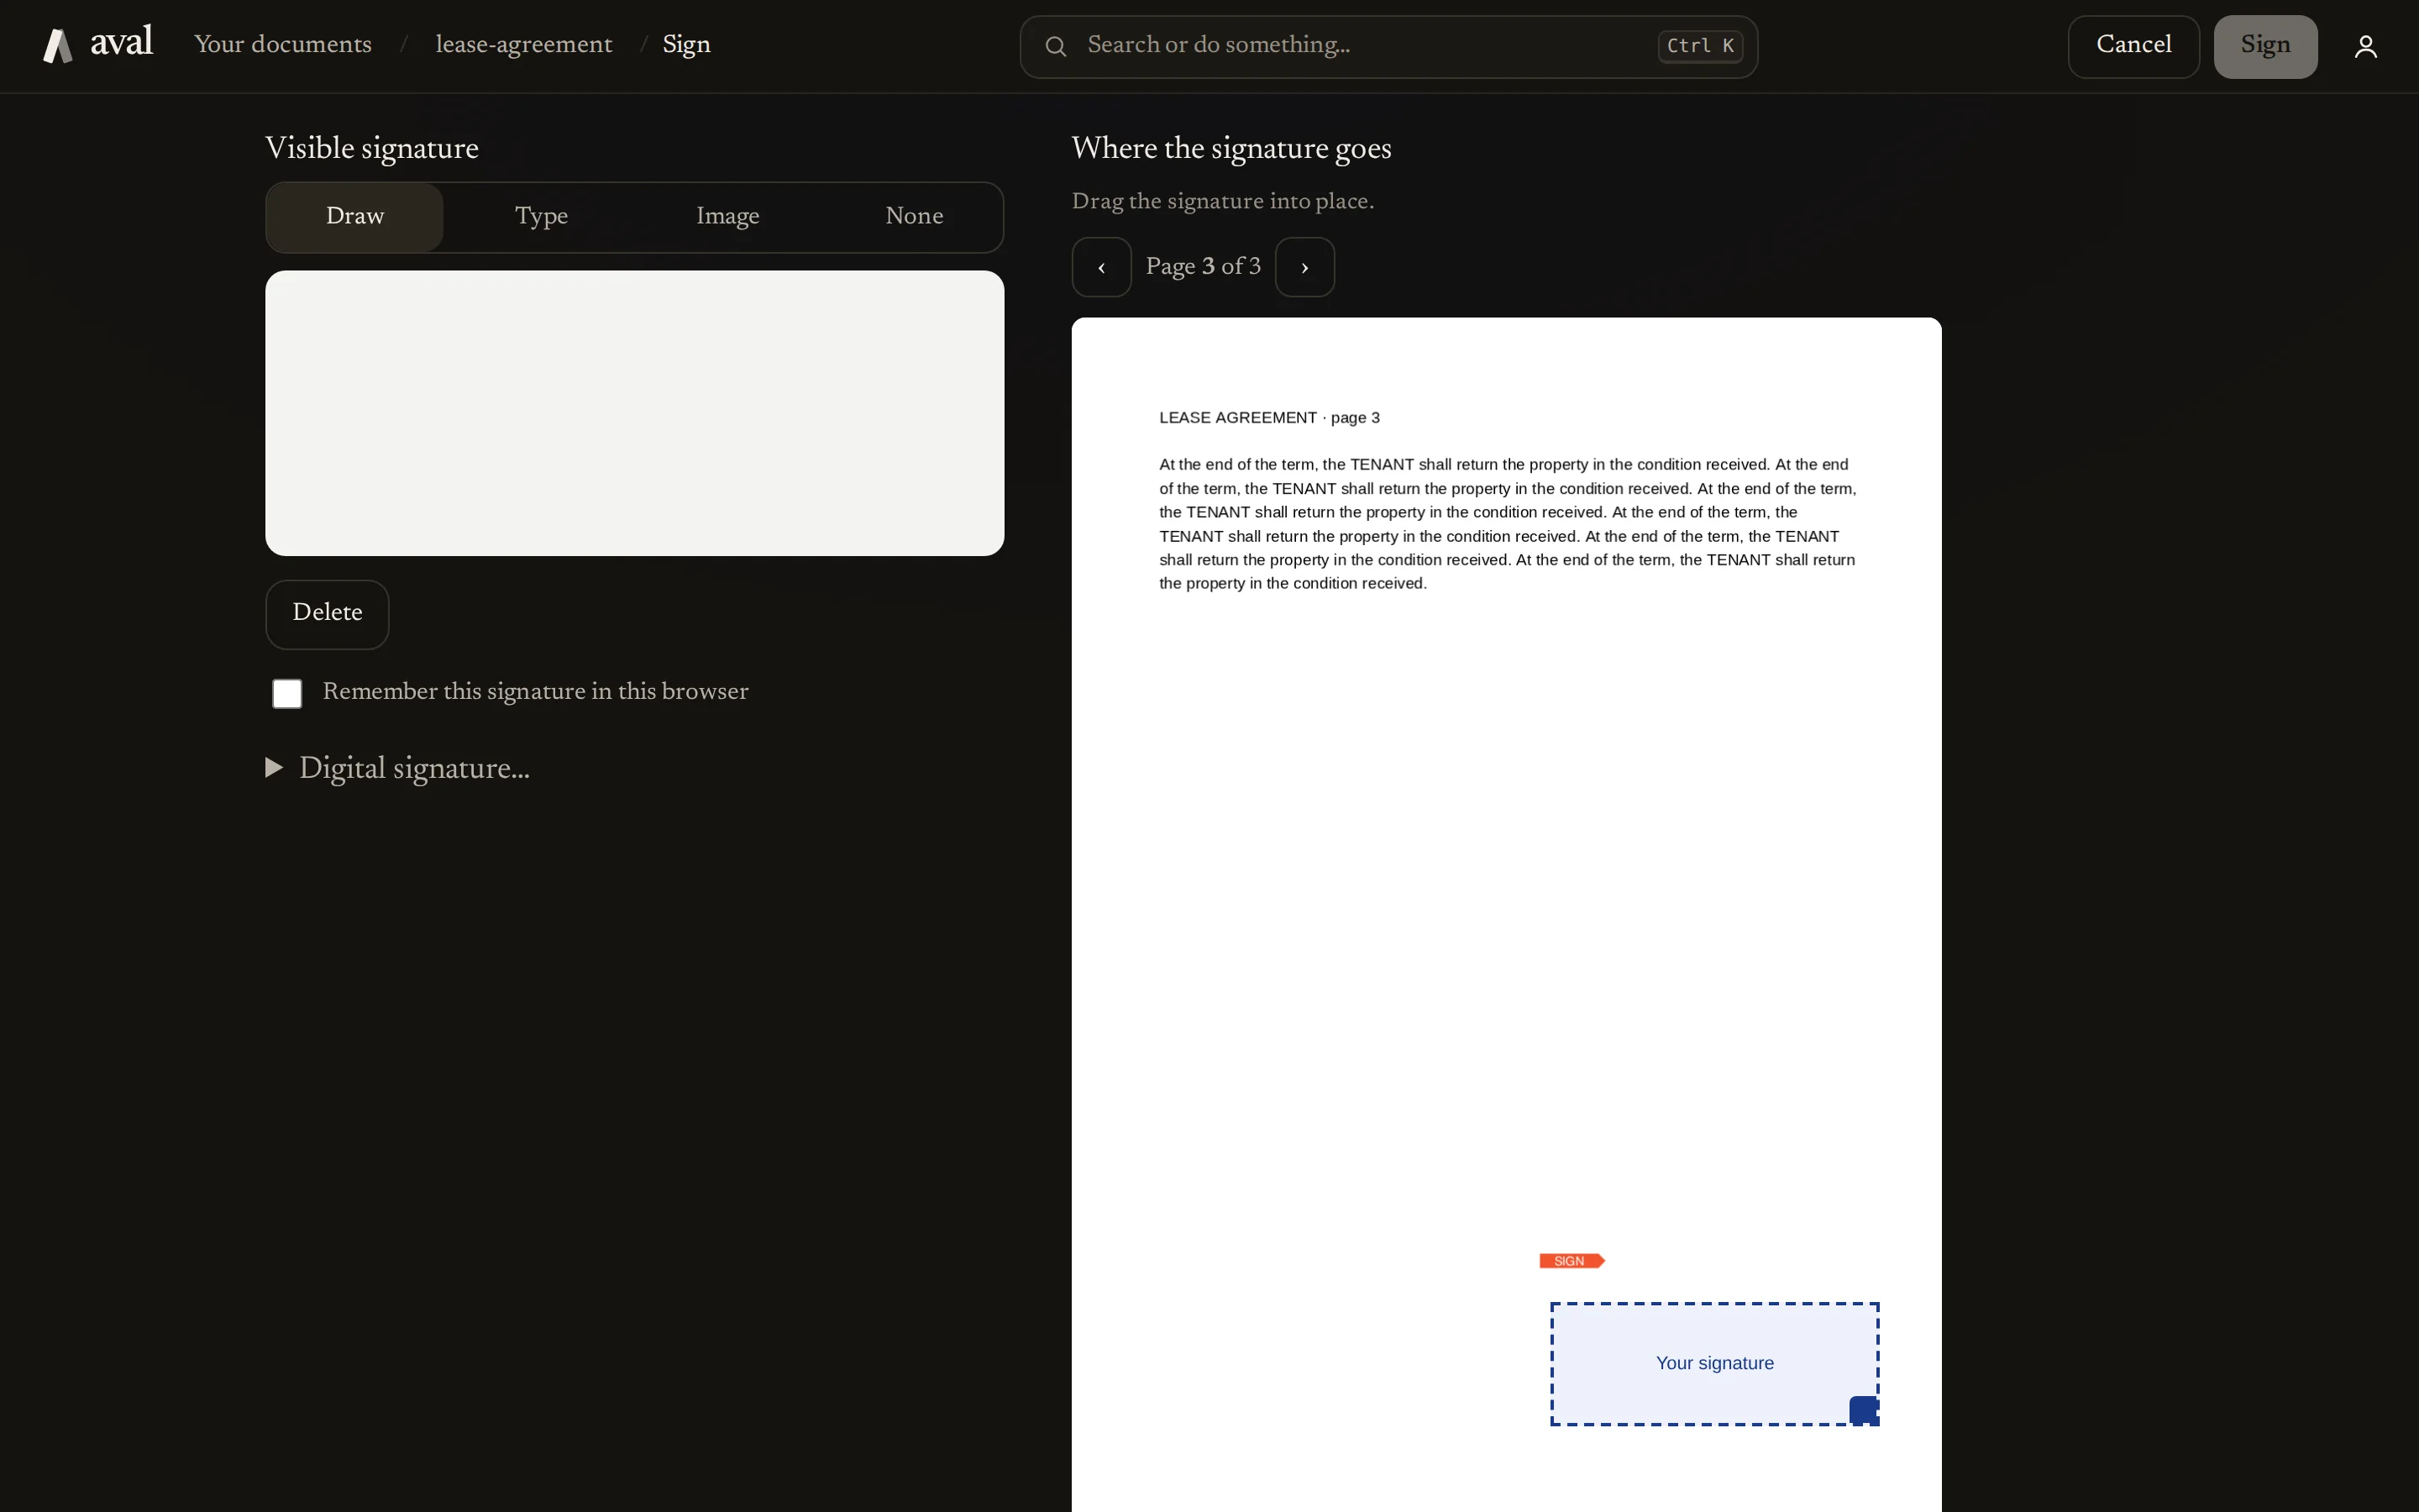Image resolution: width=2419 pixels, height=1512 pixels.
Task: Click the Sign breadcrumb item
Action: click(x=687, y=45)
